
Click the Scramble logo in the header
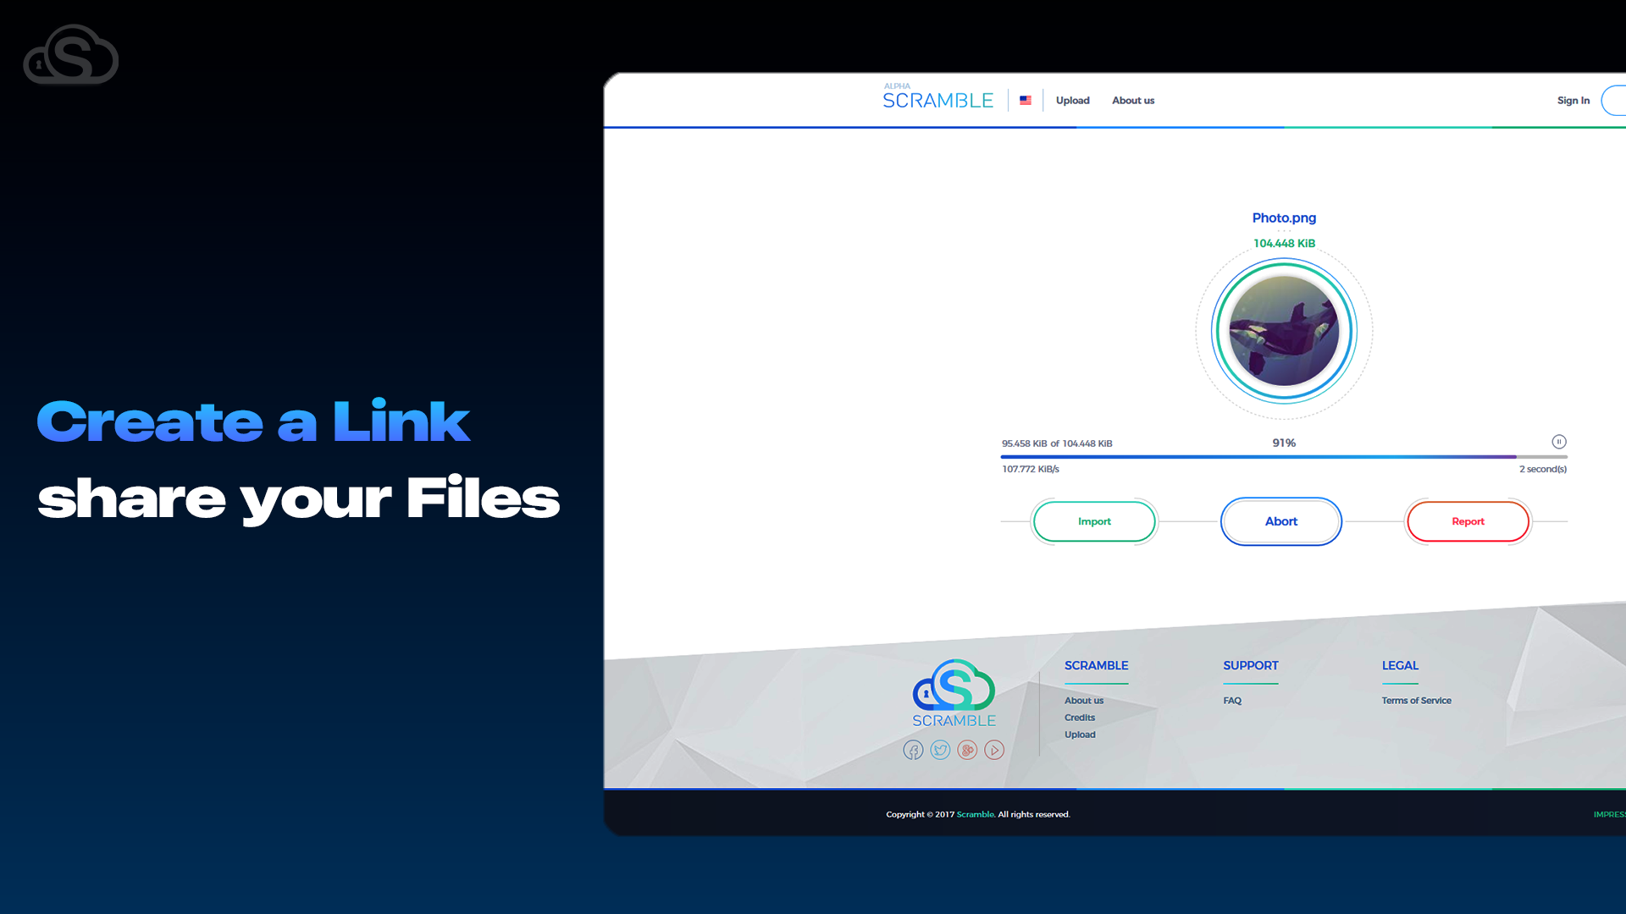937,97
